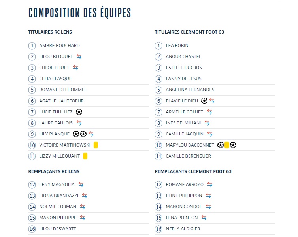Click goal ball icon beside Lucie Thulliez
Viewport: 298px width, 237px height.
(x=79, y=112)
